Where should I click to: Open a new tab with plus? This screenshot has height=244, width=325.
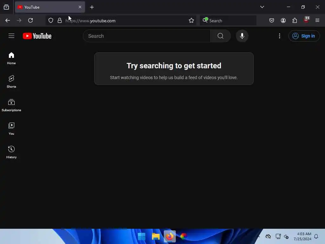click(92, 7)
